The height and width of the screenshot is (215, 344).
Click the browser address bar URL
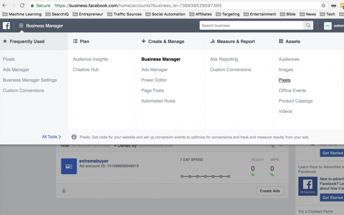(138, 5)
